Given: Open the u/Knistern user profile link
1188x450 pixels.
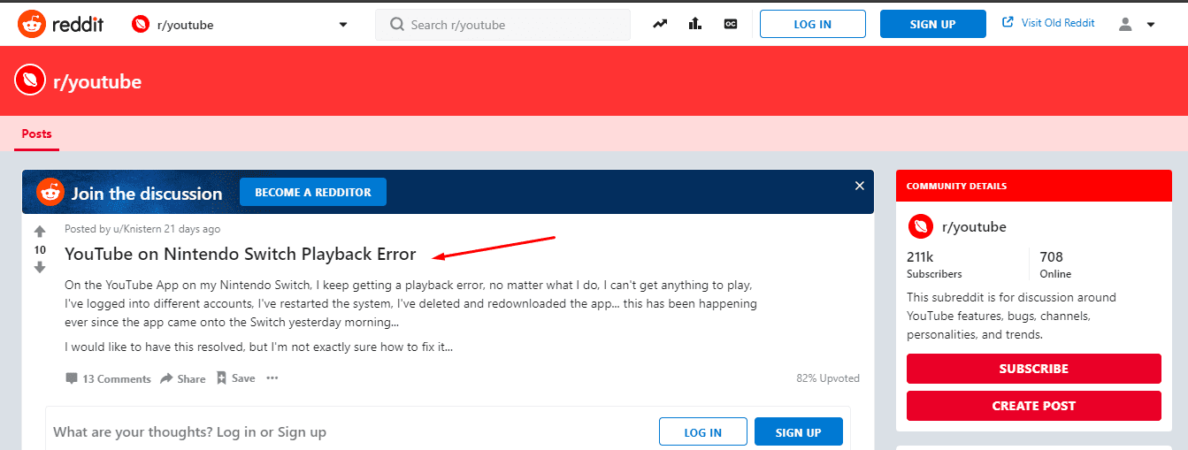Looking at the screenshot, I should click(136, 229).
